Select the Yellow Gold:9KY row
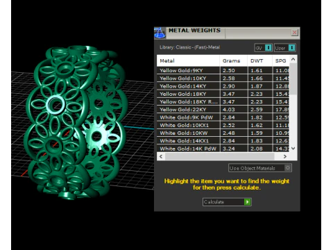Screen dimensions: 333x250 coord(223,70)
